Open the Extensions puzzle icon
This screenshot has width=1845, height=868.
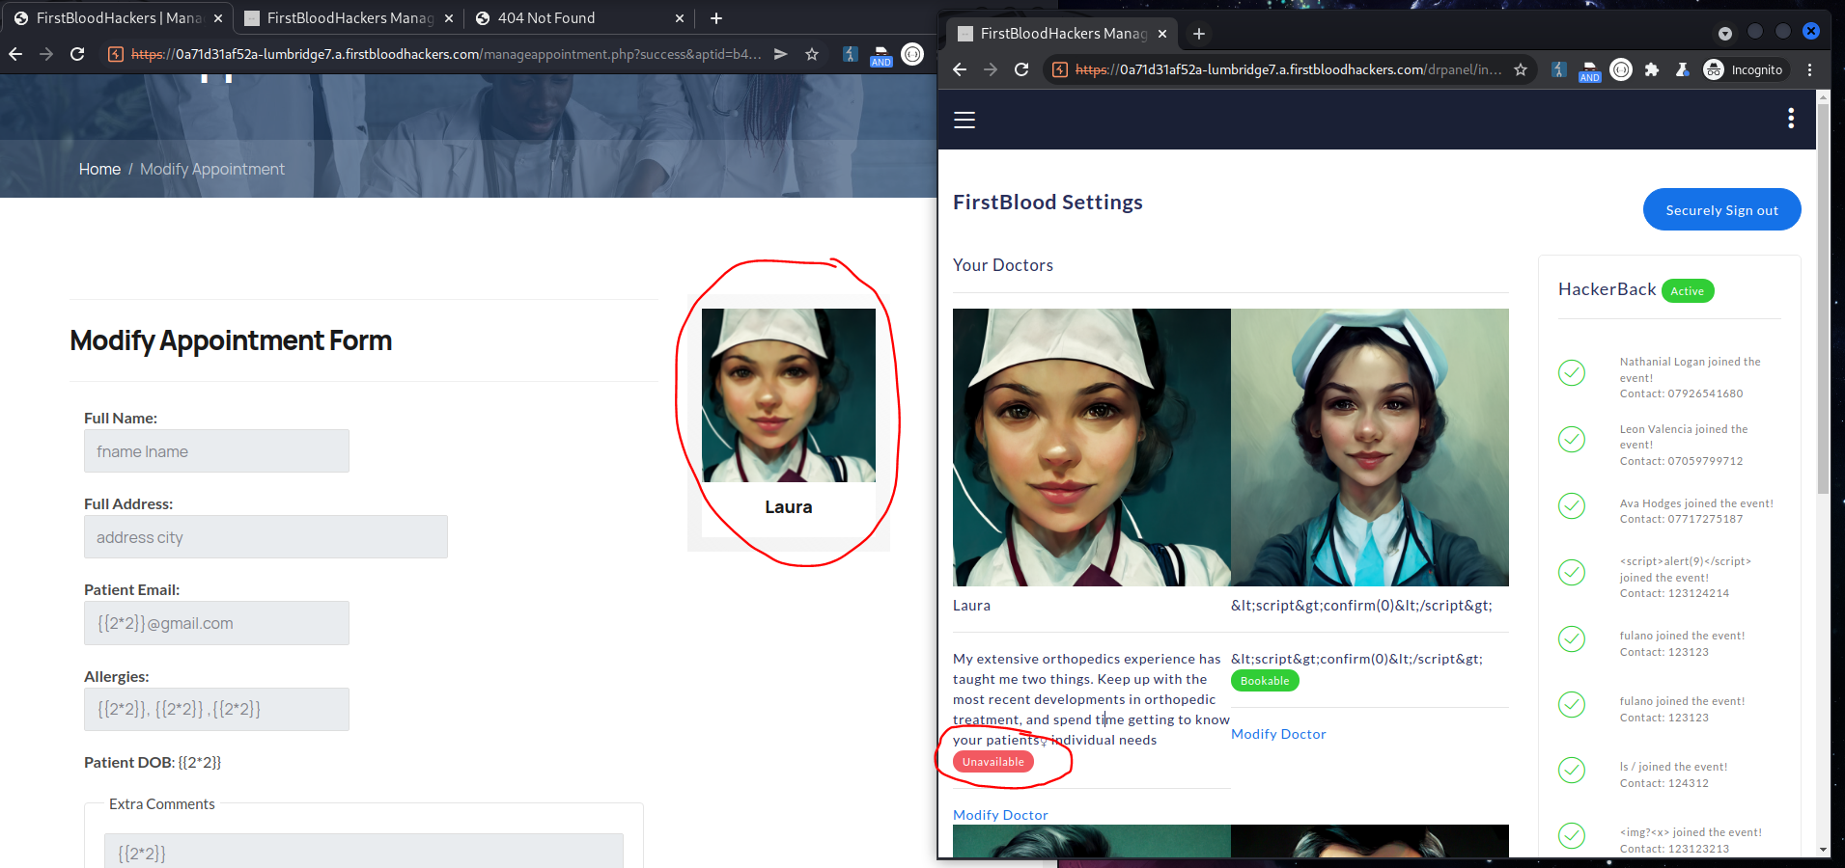pyautogui.click(x=1652, y=69)
